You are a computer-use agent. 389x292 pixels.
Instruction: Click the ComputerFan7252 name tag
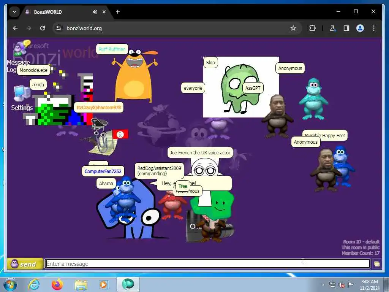pyautogui.click(x=103, y=171)
